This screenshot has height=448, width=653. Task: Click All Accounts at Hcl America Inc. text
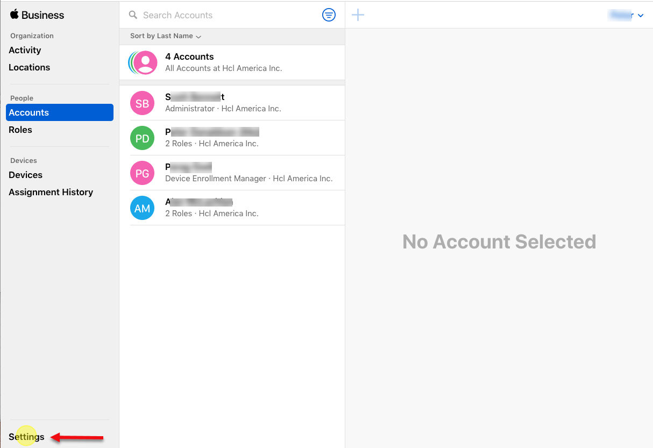tap(224, 68)
